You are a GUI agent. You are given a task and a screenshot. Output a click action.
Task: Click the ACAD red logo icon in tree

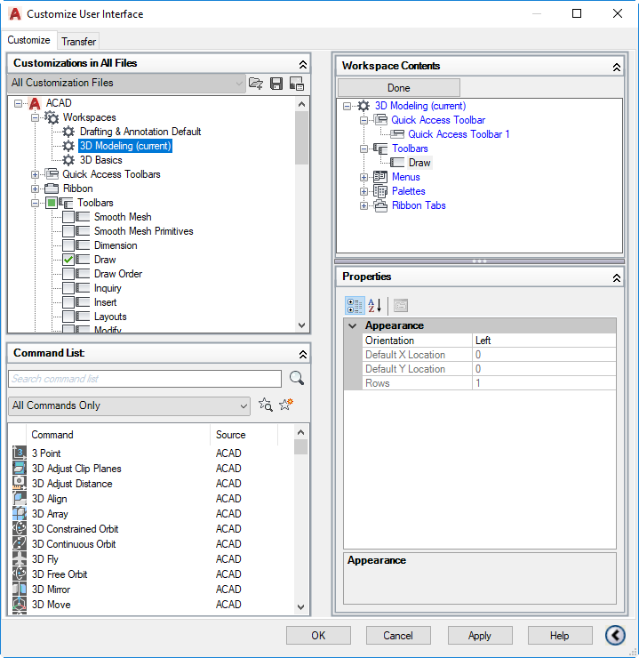35,103
